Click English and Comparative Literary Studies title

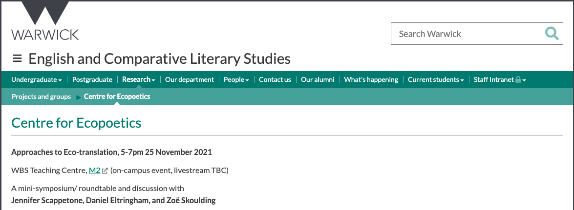(x=159, y=59)
